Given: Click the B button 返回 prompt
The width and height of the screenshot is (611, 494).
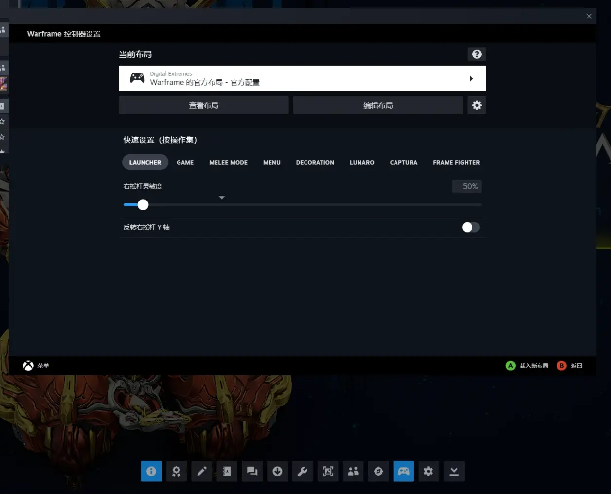Looking at the screenshot, I should click(569, 366).
